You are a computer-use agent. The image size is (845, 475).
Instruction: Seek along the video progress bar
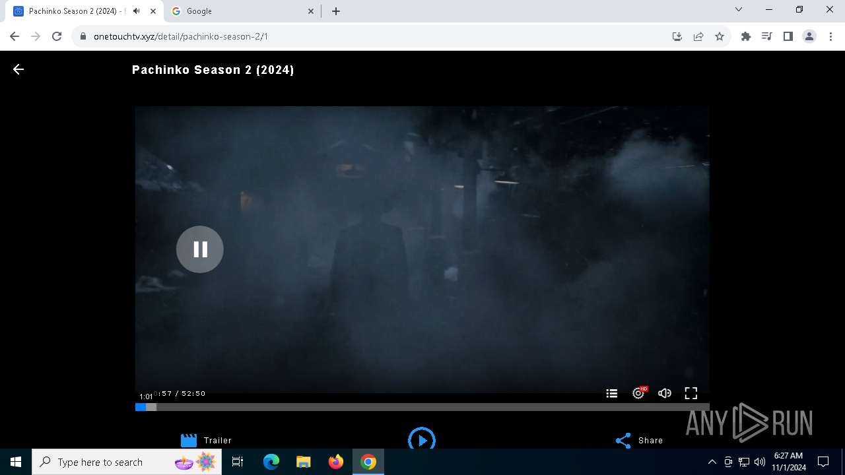click(x=422, y=407)
